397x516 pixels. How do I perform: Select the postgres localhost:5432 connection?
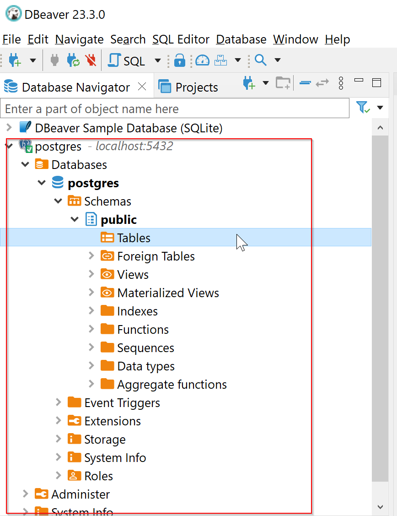click(104, 146)
